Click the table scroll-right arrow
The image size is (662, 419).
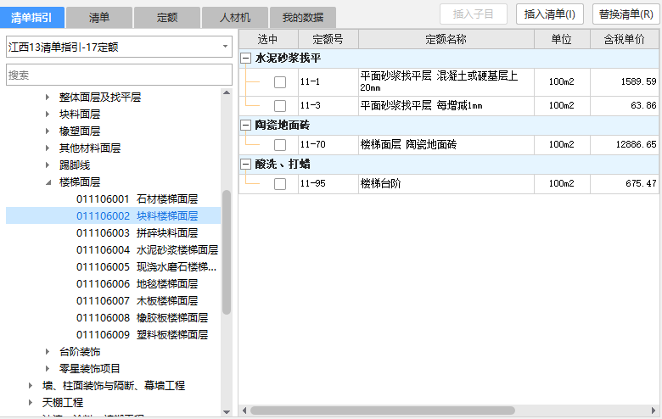(654, 411)
